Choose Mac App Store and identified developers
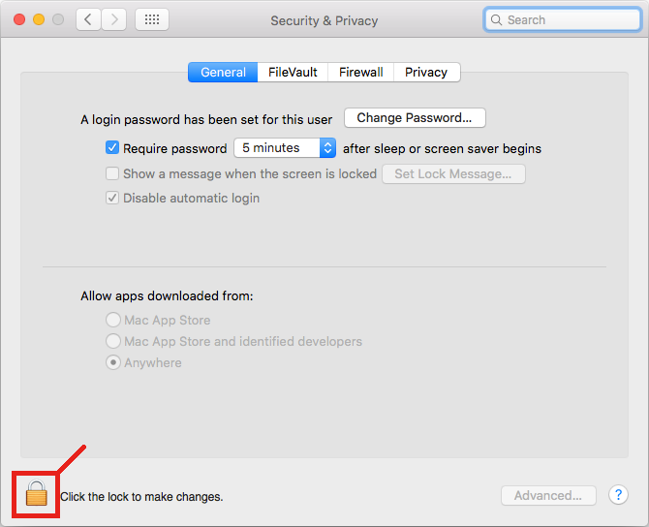The width and height of the screenshot is (649, 527). [113, 342]
